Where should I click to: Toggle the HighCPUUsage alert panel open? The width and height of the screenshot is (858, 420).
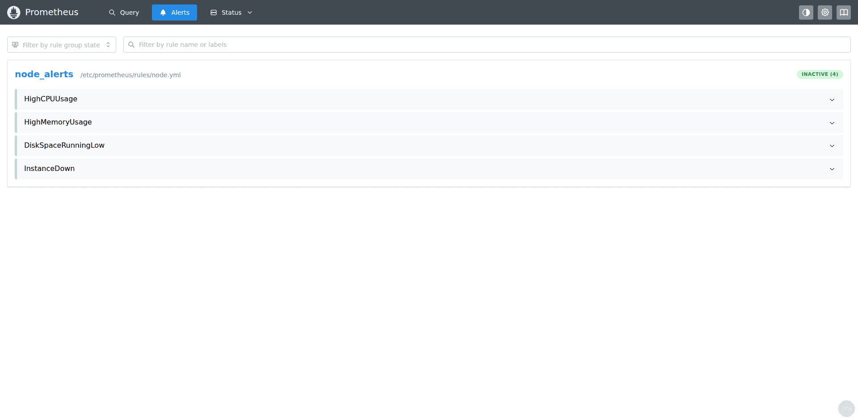[x=832, y=99]
